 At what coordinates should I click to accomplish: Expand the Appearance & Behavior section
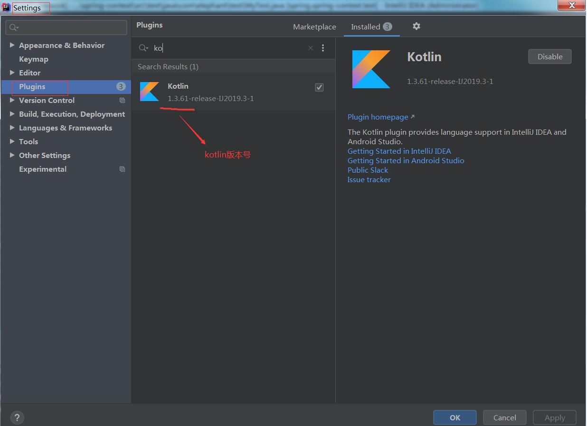[12, 45]
